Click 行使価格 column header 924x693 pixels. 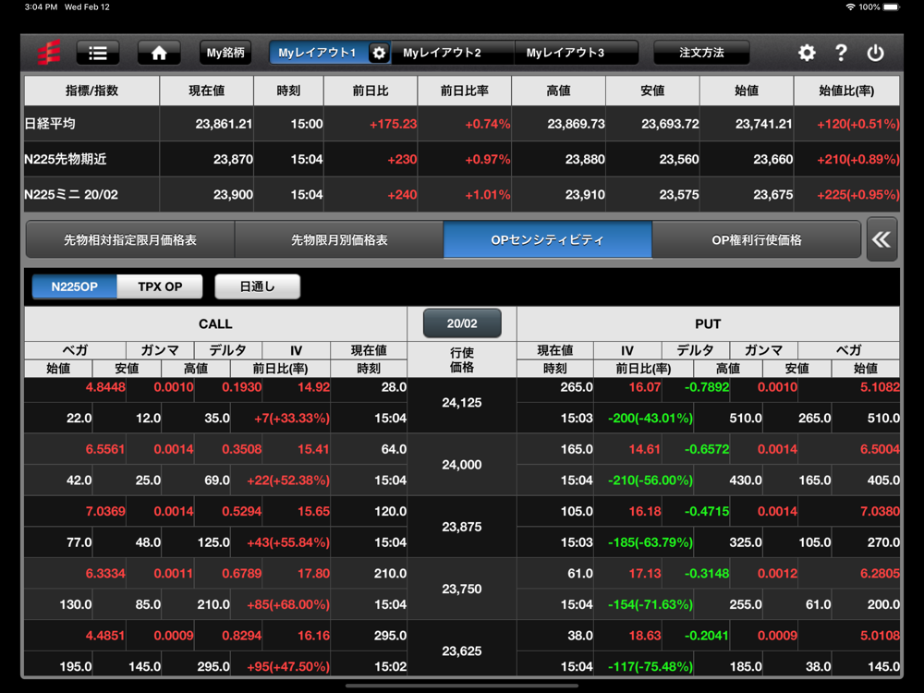point(462,359)
